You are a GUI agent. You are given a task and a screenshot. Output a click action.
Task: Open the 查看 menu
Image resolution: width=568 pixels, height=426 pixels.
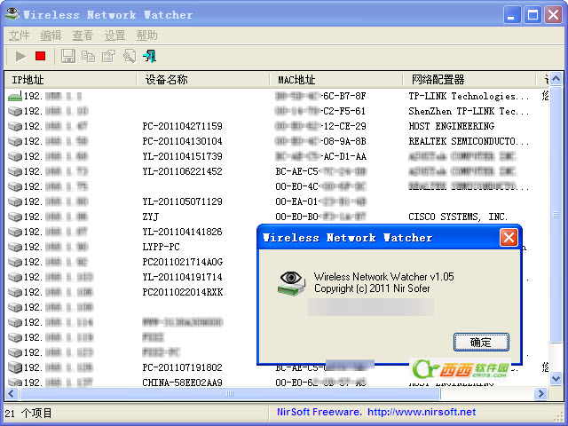[83, 35]
